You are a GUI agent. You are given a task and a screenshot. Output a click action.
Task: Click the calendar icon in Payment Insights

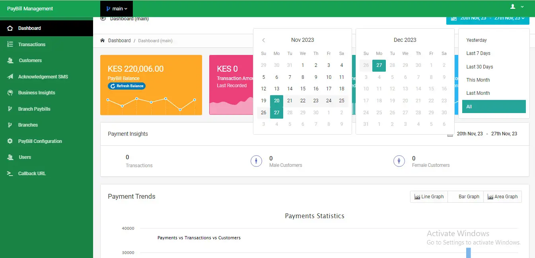coord(450,134)
